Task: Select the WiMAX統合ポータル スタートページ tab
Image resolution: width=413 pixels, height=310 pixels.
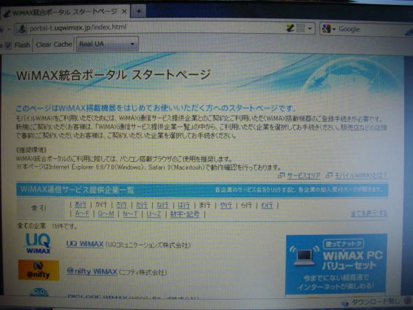Action: click(x=65, y=12)
